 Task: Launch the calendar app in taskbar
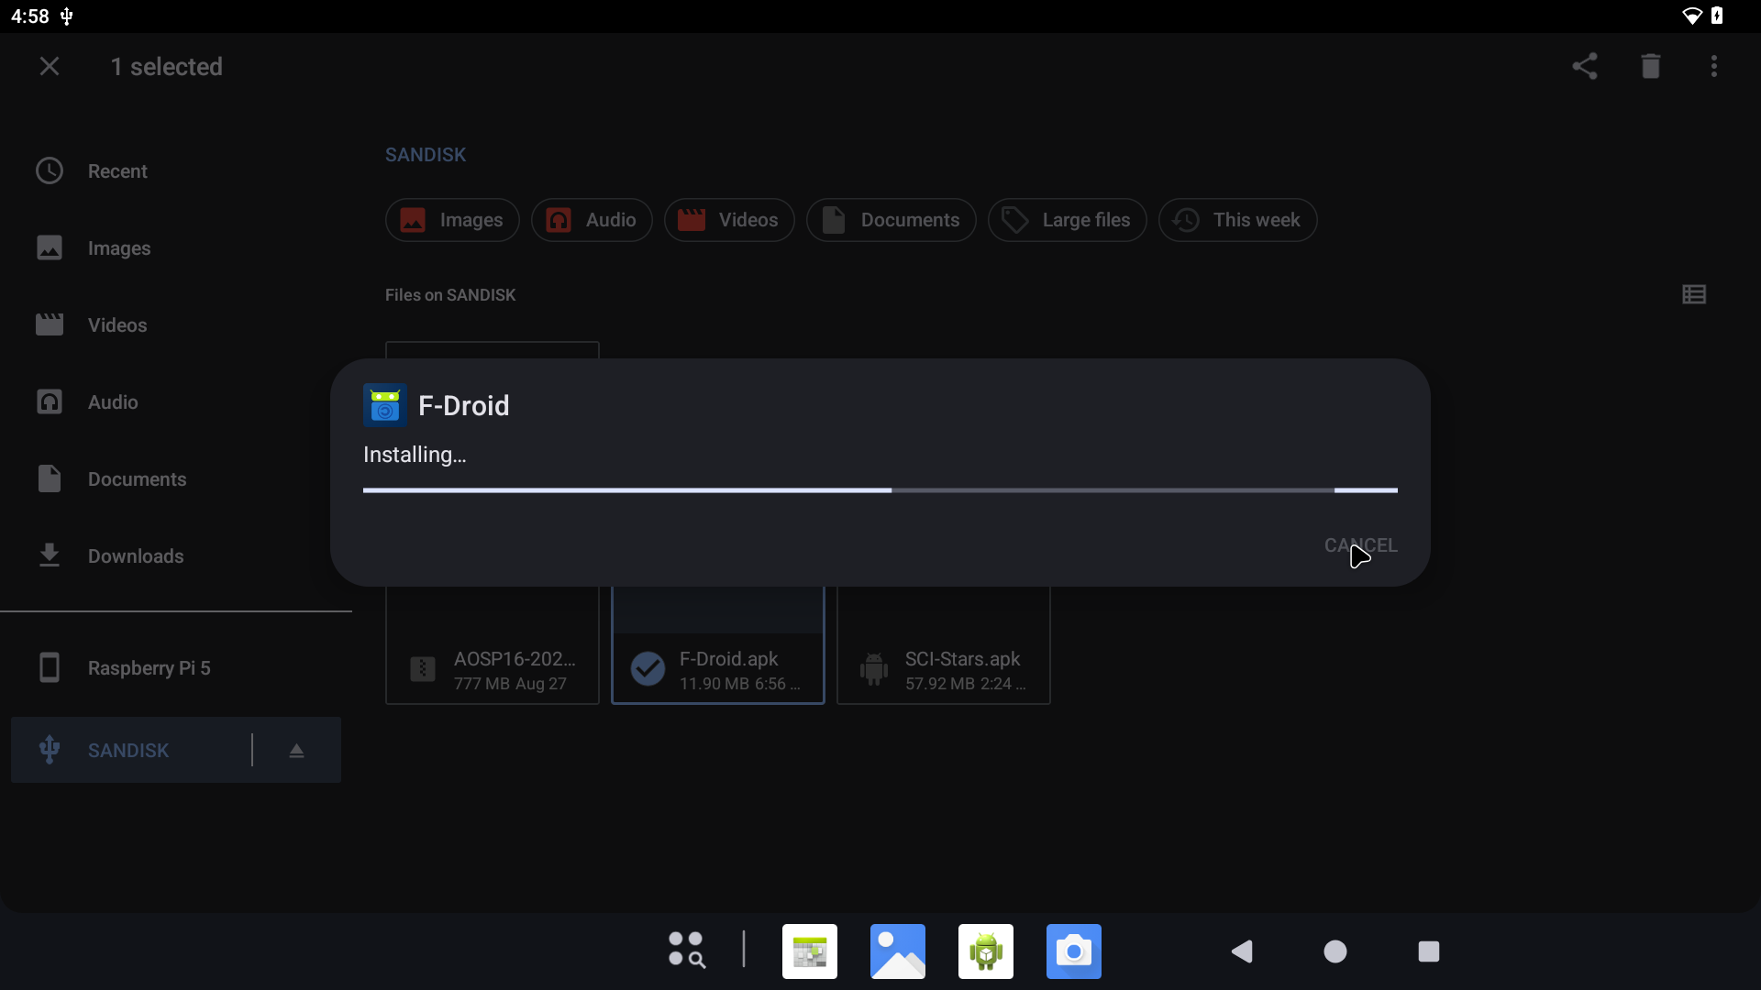(x=810, y=951)
